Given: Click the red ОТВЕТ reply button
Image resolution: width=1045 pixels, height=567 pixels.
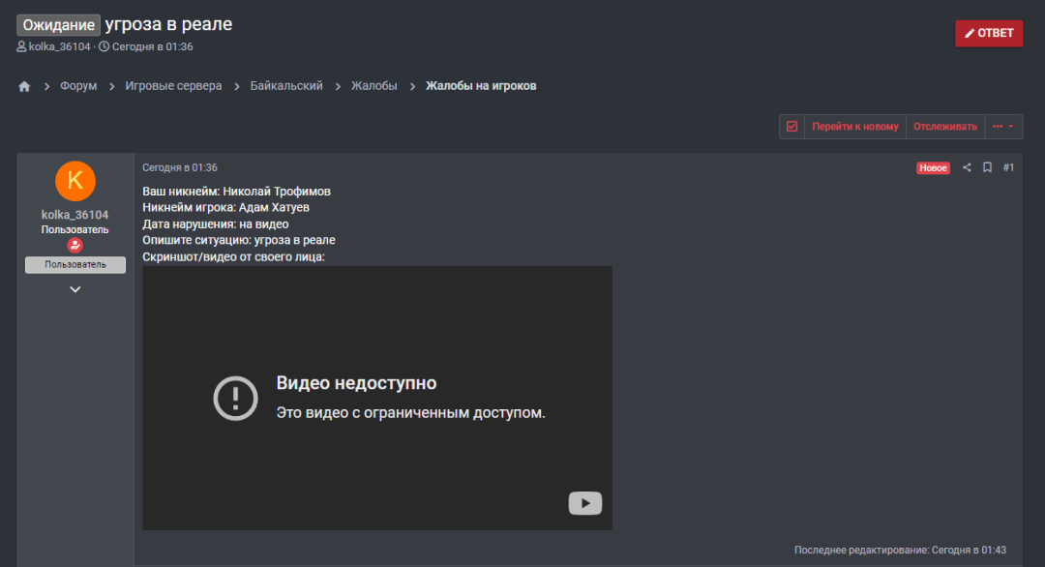Looking at the screenshot, I should pos(989,33).
